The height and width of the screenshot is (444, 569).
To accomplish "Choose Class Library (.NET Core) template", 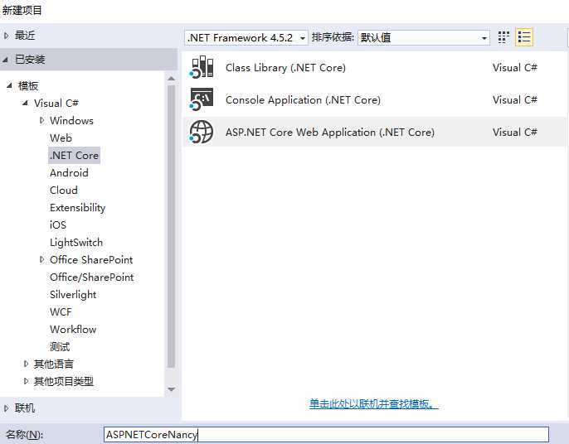I will [x=375, y=67].
